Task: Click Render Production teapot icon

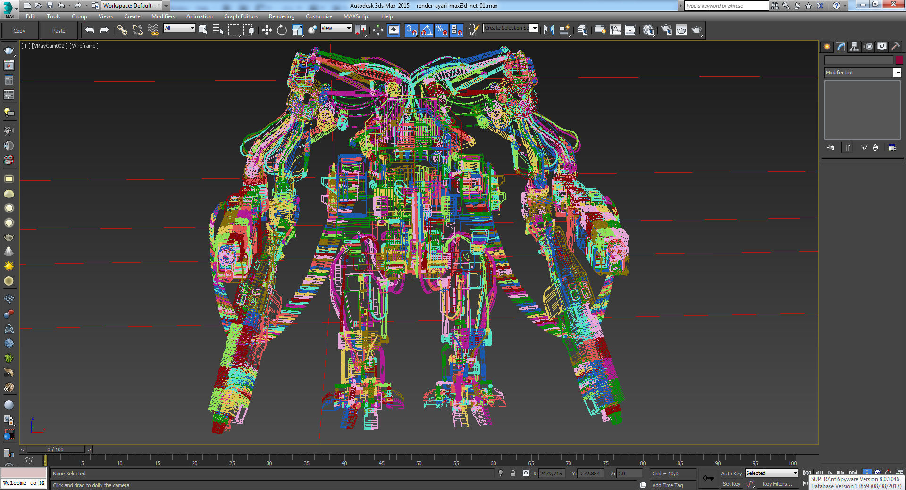Action: (697, 30)
